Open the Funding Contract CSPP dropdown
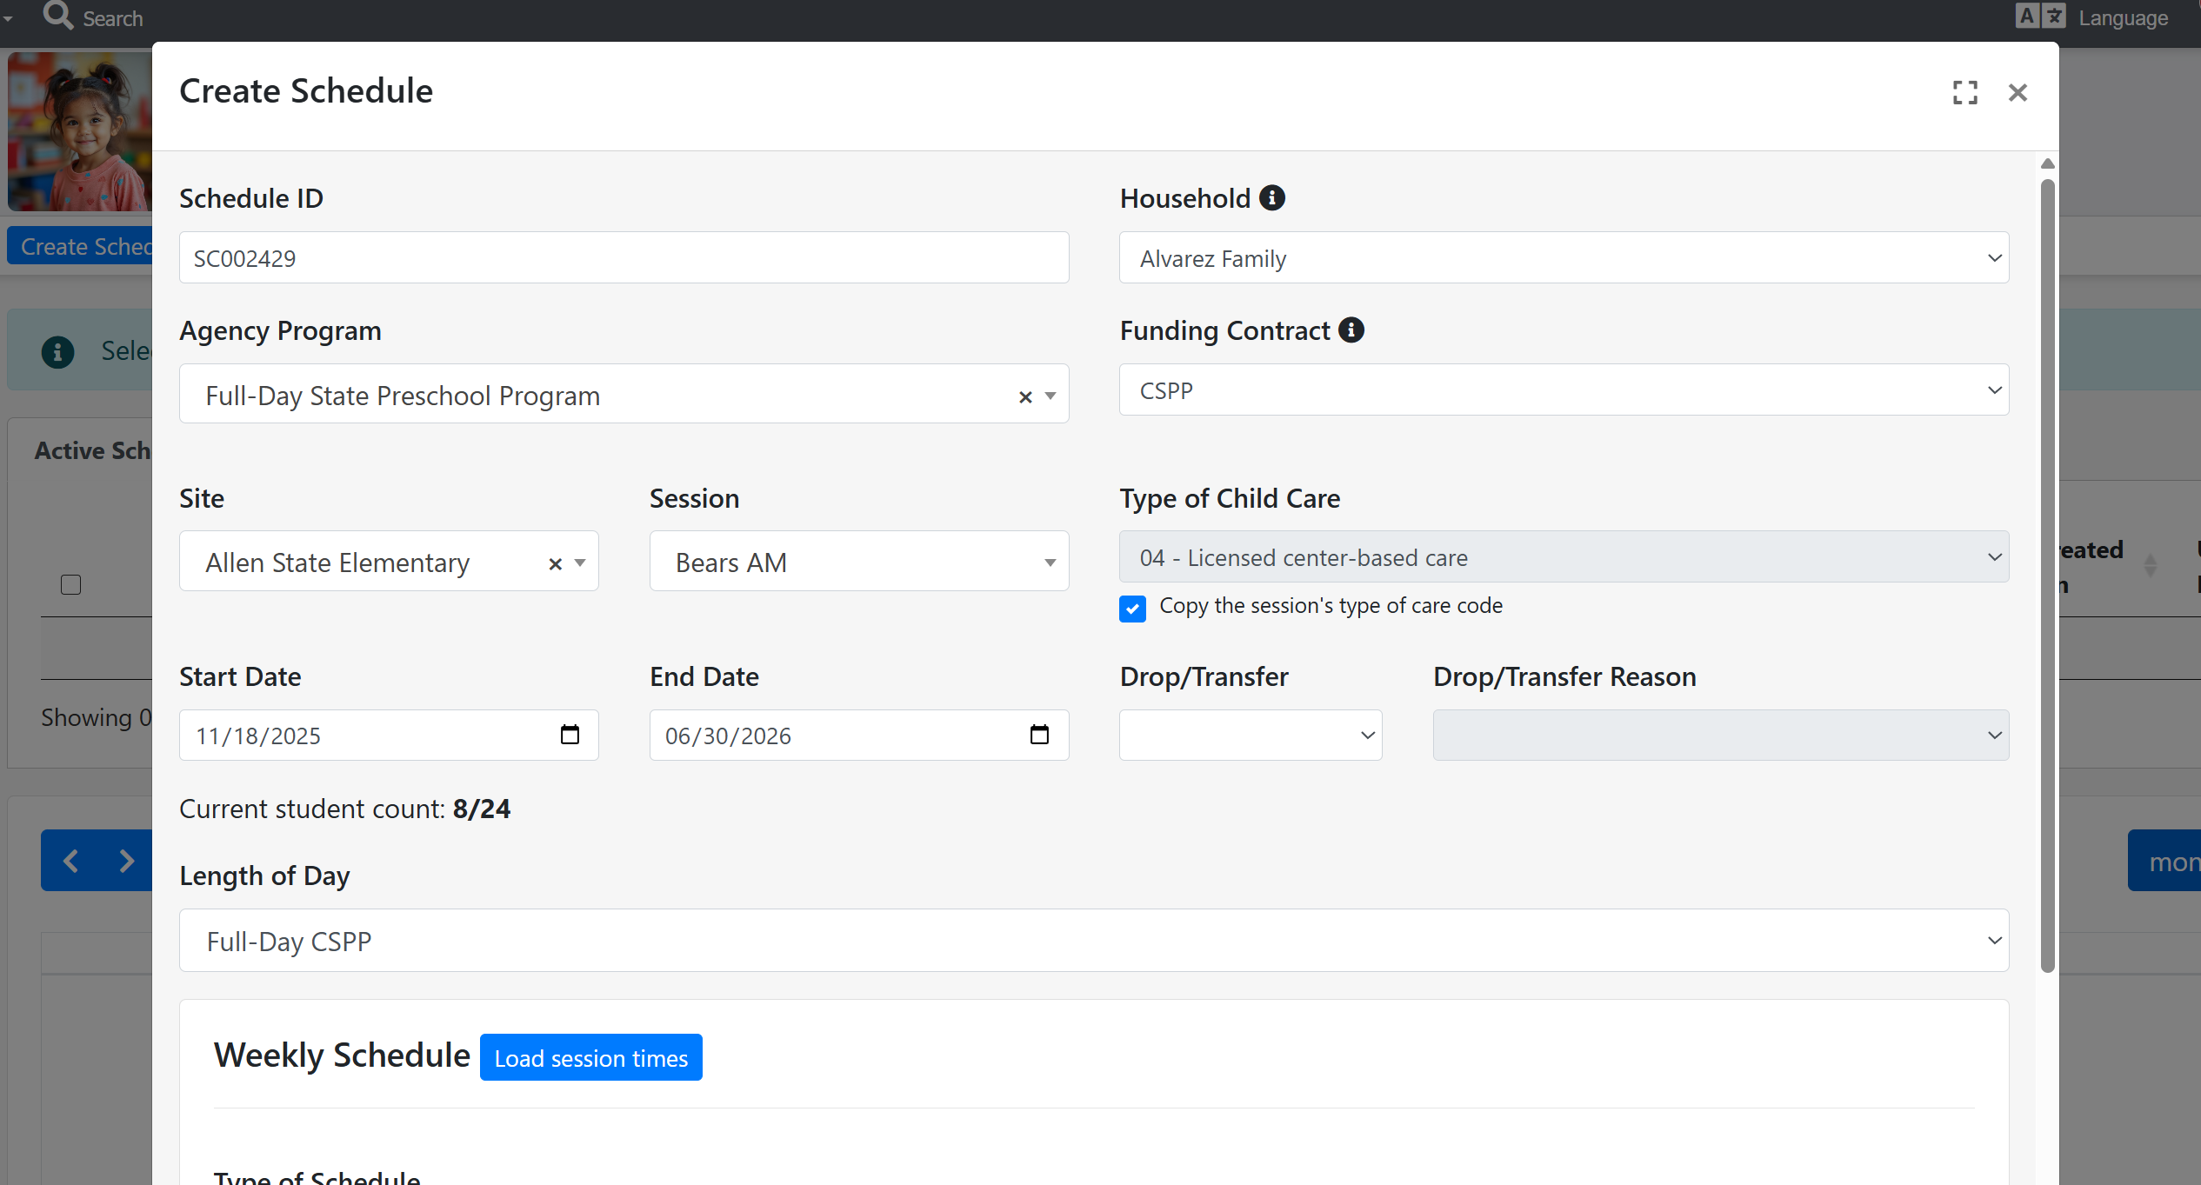This screenshot has width=2201, height=1185. coord(1563,390)
